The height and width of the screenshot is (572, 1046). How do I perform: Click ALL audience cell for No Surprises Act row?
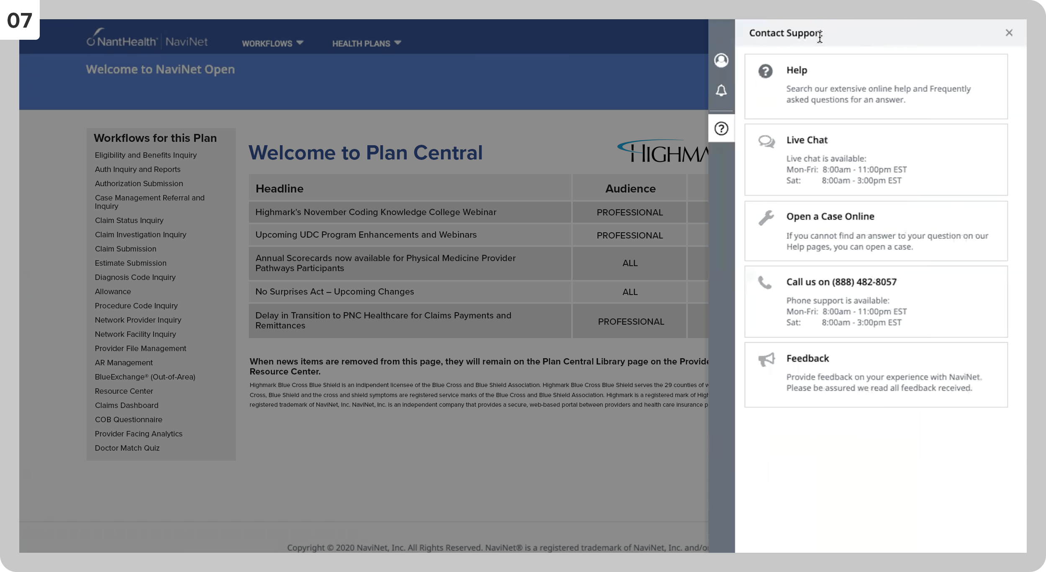click(x=630, y=292)
